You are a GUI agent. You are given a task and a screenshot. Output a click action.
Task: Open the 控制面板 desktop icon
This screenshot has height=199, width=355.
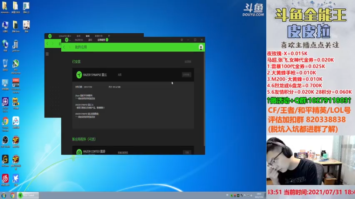coord(5,84)
